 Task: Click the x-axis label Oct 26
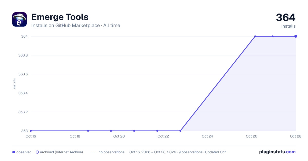point(252,136)
